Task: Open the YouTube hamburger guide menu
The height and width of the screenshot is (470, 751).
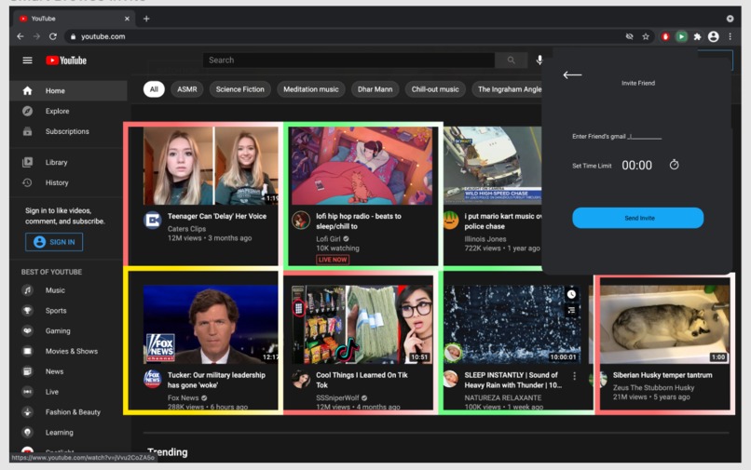Action: (27, 60)
